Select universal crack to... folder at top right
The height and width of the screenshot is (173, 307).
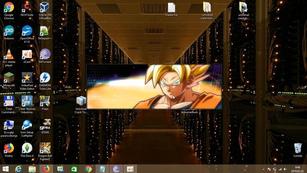[x=243, y=11]
